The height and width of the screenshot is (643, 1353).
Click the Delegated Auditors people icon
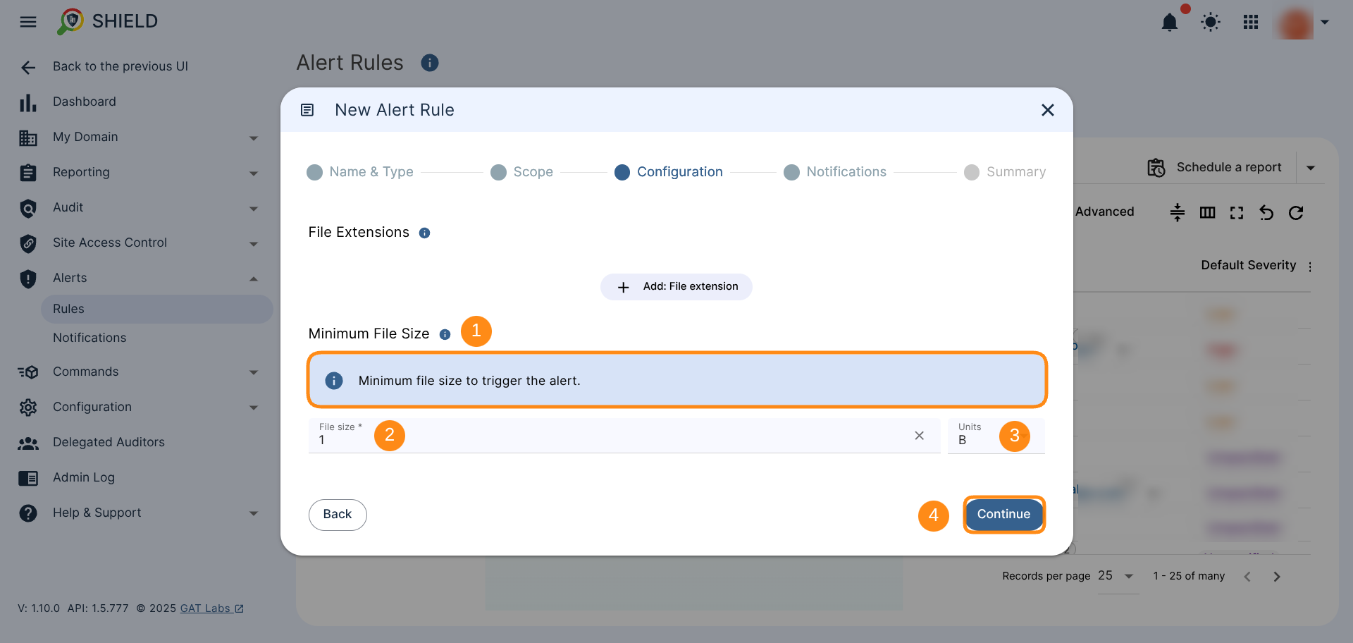(28, 443)
